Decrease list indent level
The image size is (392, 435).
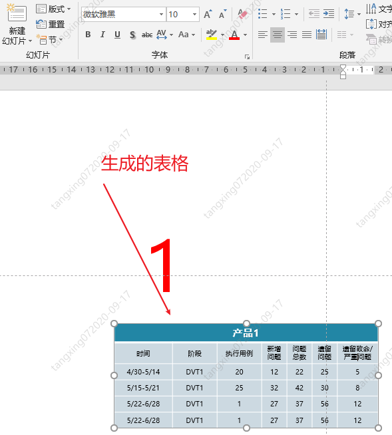click(x=314, y=13)
